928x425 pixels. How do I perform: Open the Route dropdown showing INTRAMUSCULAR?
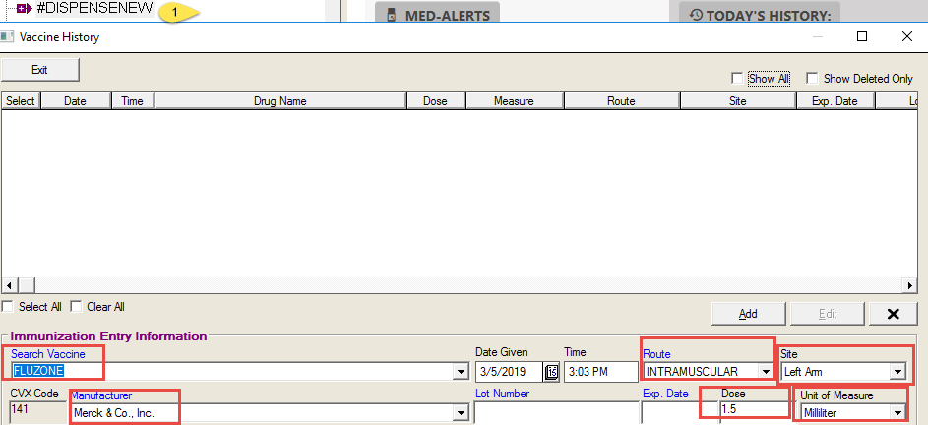(766, 372)
